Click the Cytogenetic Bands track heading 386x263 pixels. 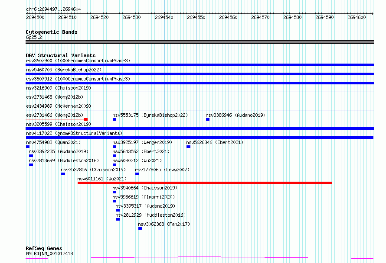pyautogui.click(x=52, y=32)
